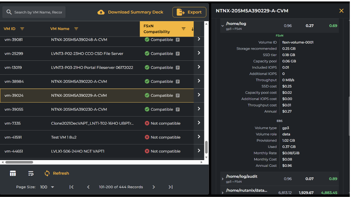The width and height of the screenshot is (351, 197).
Task: Jump to the first page of records
Action: click(71, 187)
